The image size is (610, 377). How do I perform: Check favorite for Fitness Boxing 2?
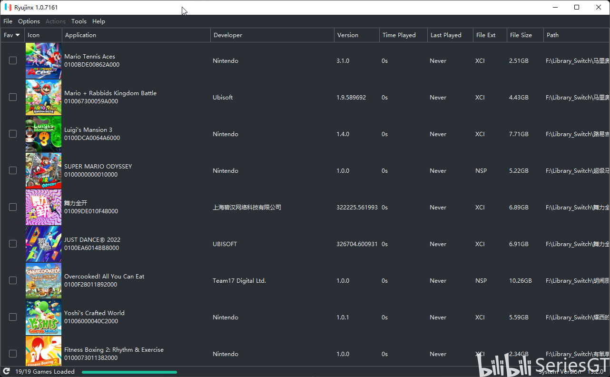pyautogui.click(x=13, y=354)
